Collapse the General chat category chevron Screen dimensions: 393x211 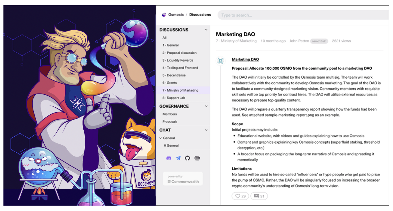[x=161, y=138]
